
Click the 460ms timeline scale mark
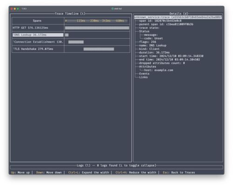(x=120, y=21)
